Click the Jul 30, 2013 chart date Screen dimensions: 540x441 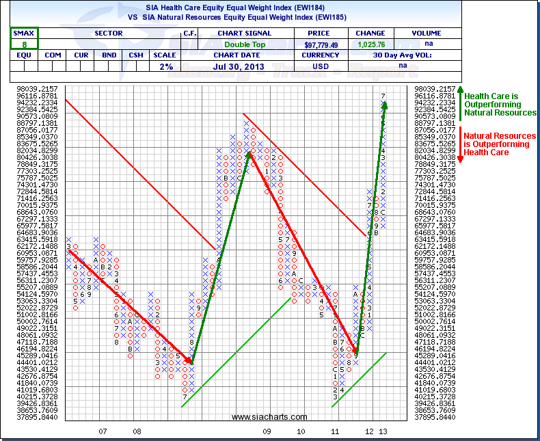pyautogui.click(x=247, y=66)
